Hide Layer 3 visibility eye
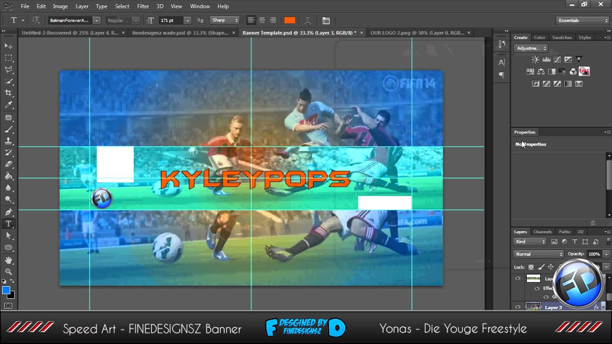This screenshot has width=612, height=344. 518,307
